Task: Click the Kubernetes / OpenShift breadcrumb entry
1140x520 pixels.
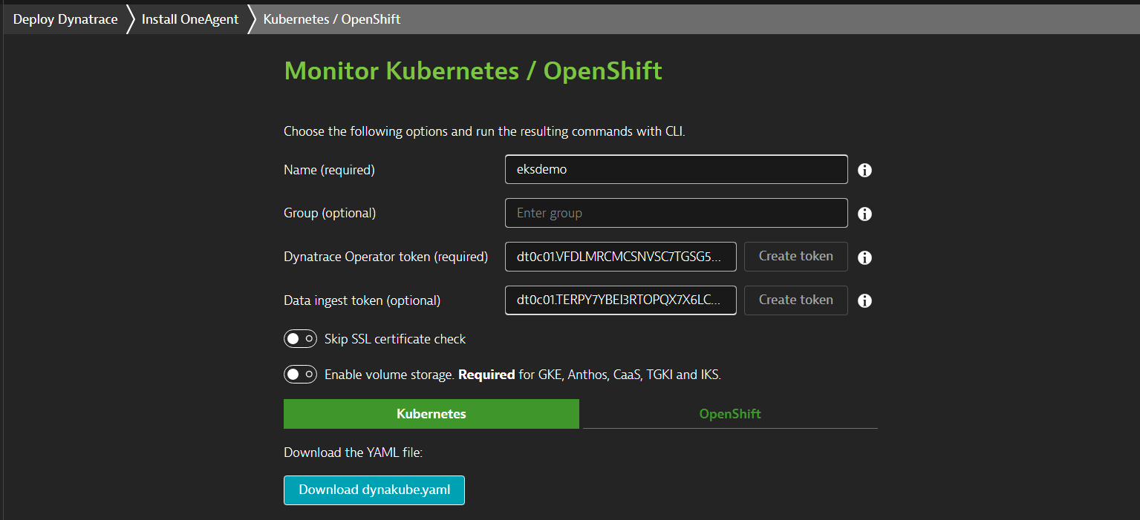Action: pyautogui.click(x=331, y=19)
